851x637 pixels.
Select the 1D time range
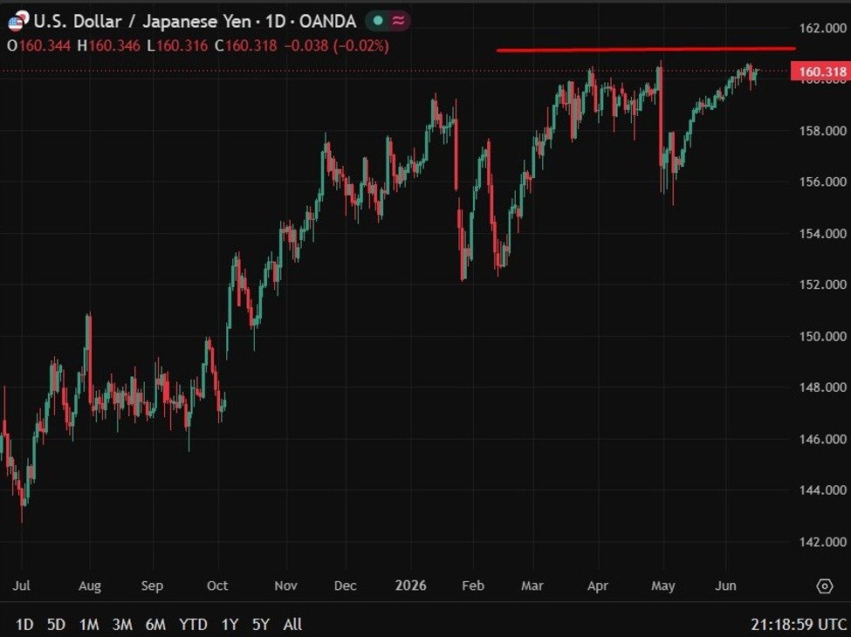(24, 625)
